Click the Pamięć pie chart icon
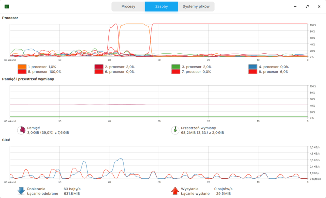This screenshot has width=326, height=198. pos(21,130)
